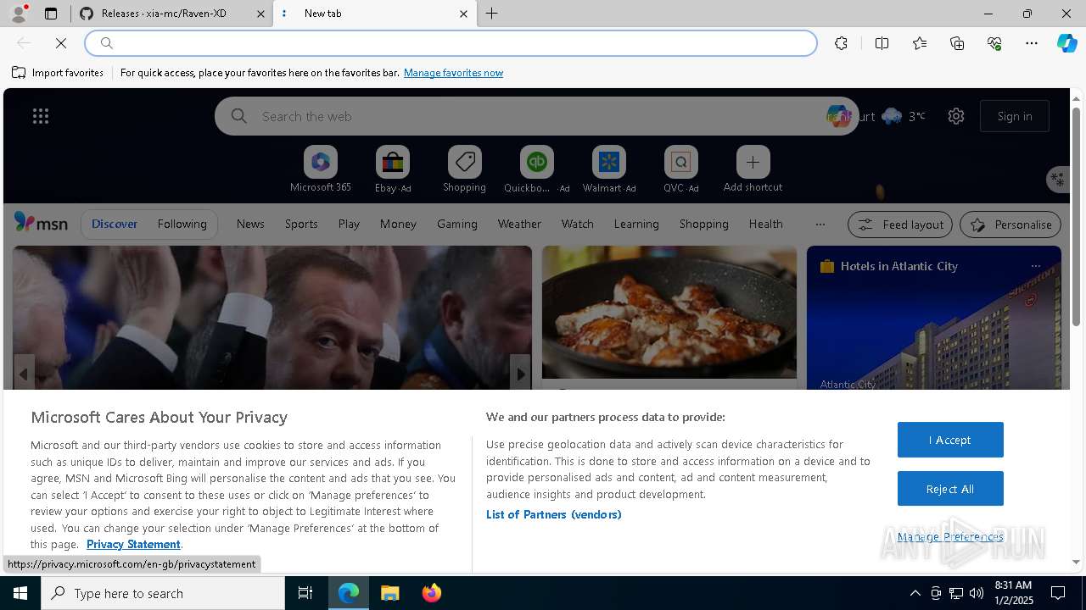Click Reject All cookies button
Viewport: 1086px width, 610px height.
950,489
